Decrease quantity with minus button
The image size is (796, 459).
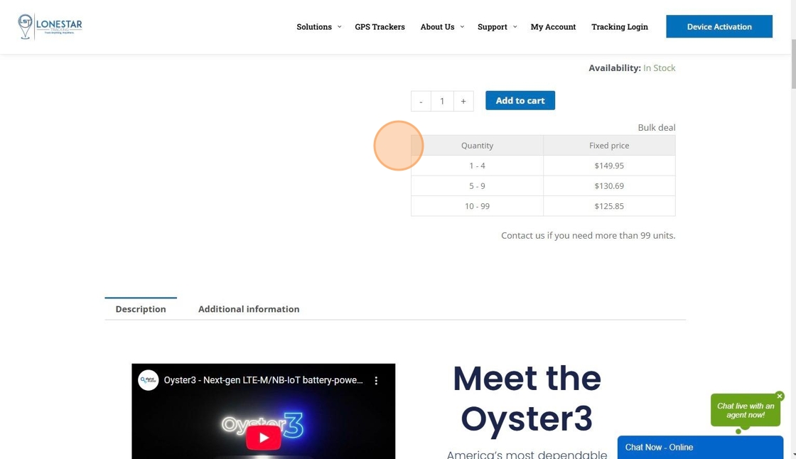pos(421,101)
